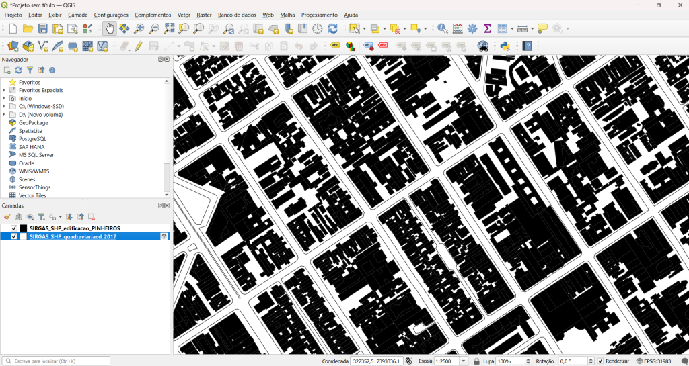Open the Complementos menu
The width and height of the screenshot is (689, 366).
tap(153, 15)
